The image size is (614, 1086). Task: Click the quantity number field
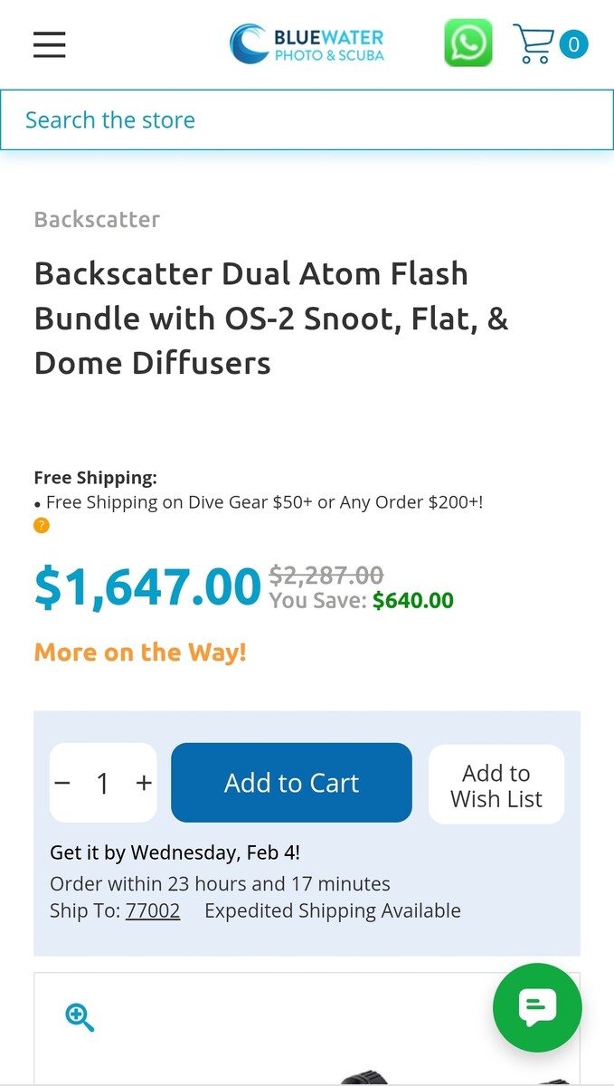pyautogui.click(x=103, y=783)
